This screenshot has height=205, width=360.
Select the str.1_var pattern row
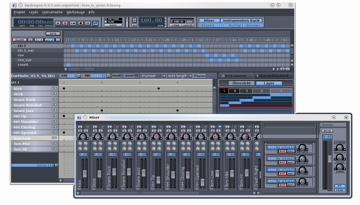click(x=37, y=51)
